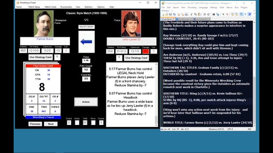Click New file icon in Notepad++ toolbar
273x153 pixels.
tap(163, 14)
